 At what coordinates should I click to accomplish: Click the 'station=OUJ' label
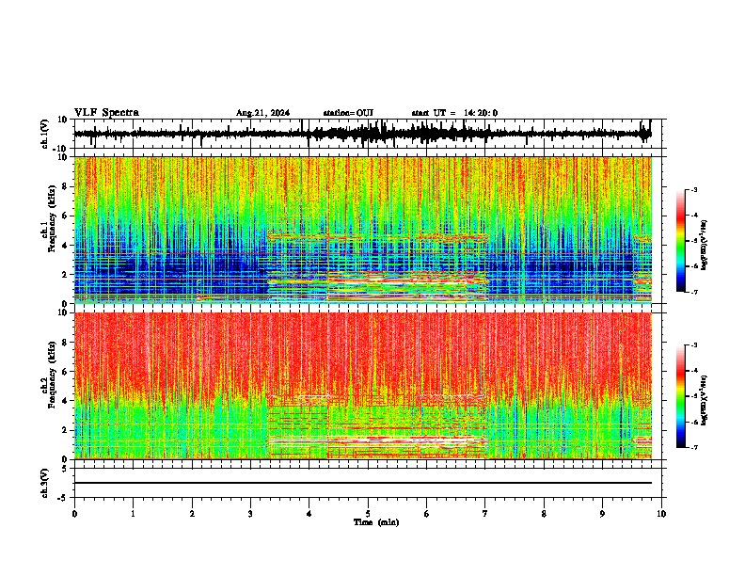click(x=348, y=113)
